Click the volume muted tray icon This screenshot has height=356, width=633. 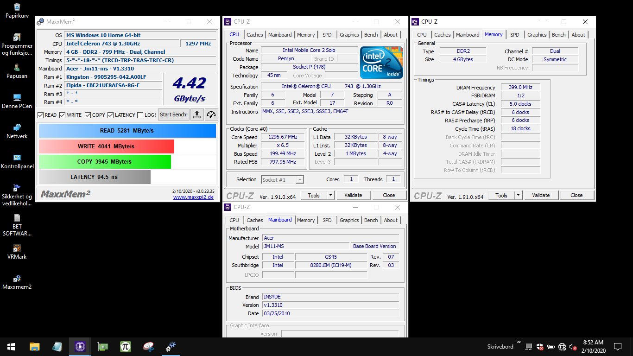[573, 347]
